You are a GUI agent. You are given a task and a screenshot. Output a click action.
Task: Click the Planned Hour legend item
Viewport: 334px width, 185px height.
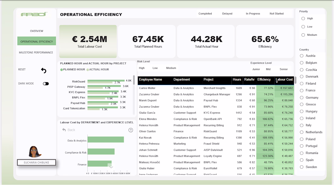point(73,69)
